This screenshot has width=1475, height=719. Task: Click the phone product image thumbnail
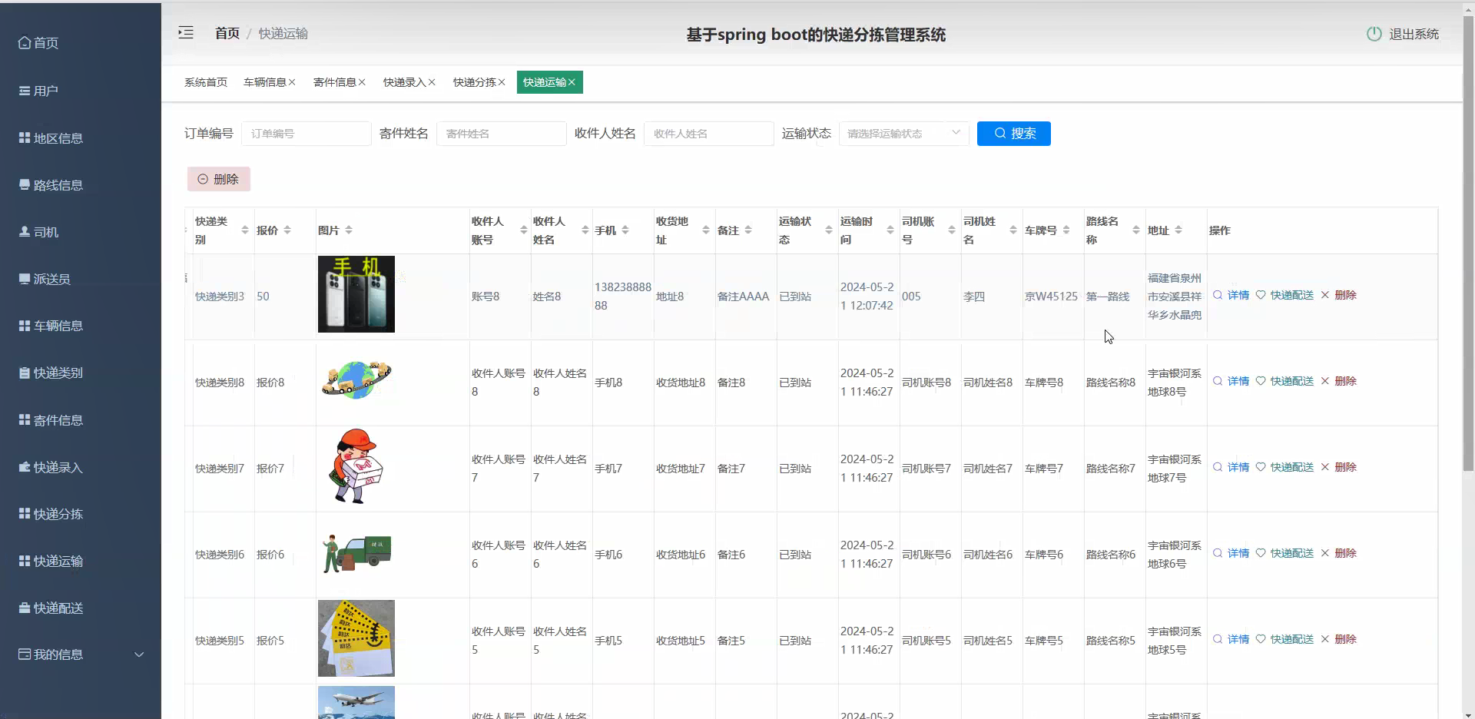tap(356, 293)
